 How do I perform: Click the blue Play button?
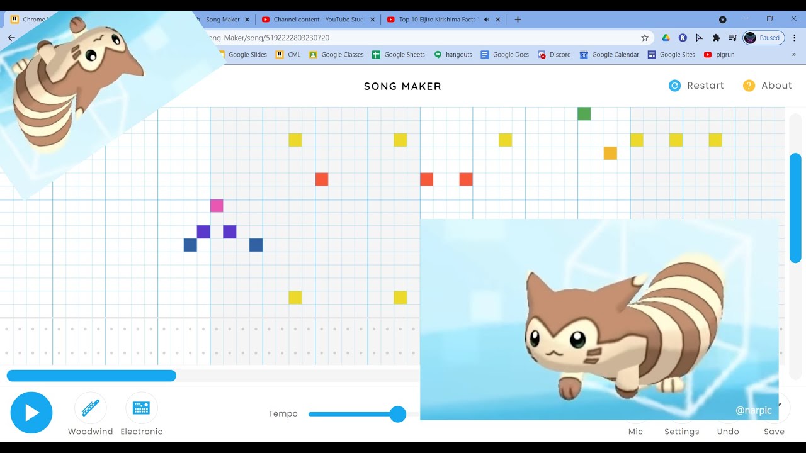click(31, 413)
